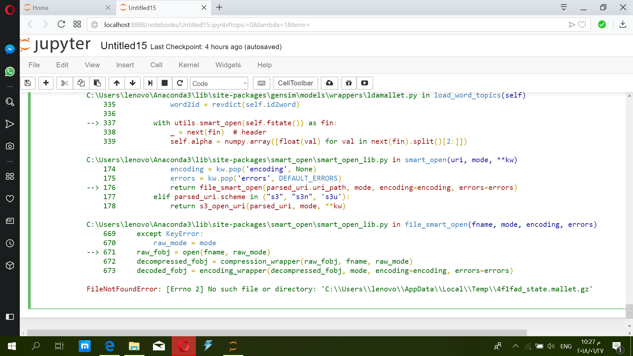Image resolution: width=633 pixels, height=356 pixels.
Task: Run the cell using the run icon
Action: click(x=150, y=83)
